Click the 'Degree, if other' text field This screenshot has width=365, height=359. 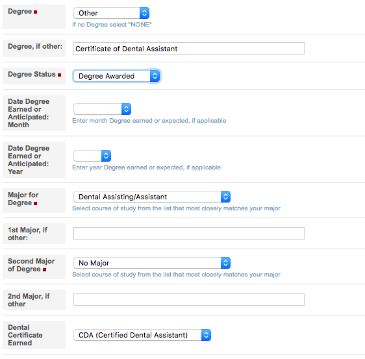click(189, 49)
